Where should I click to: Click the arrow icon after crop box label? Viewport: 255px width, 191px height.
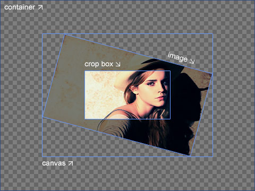point(118,64)
